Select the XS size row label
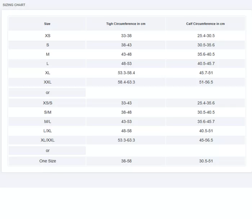This screenshot has height=219, width=252. pyautogui.click(x=48, y=36)
